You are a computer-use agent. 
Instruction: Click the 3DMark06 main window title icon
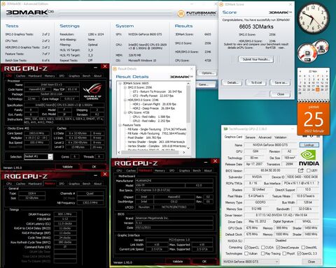click(3, 4)
